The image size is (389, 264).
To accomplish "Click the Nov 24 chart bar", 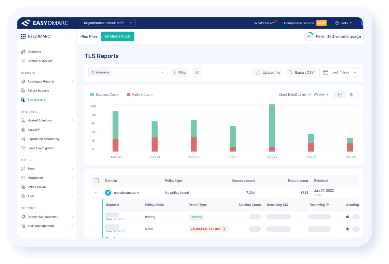I will pyautogui.click(x=272, y=128).
